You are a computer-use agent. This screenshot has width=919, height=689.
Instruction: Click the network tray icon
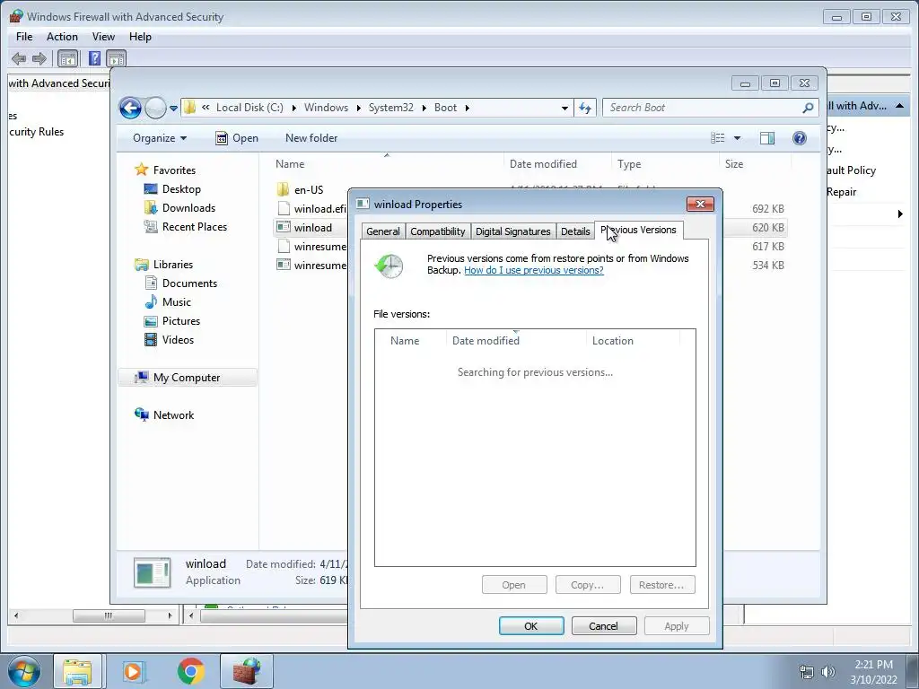pyautogui.click(x=807, y=672)
